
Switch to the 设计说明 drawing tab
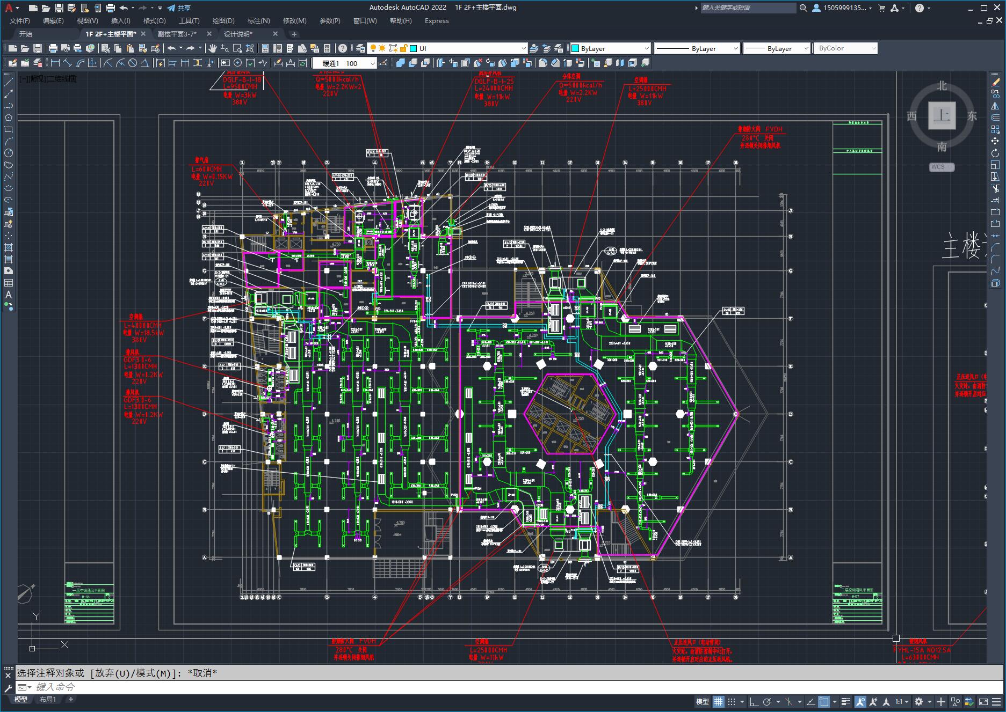[x=238, y=34]
